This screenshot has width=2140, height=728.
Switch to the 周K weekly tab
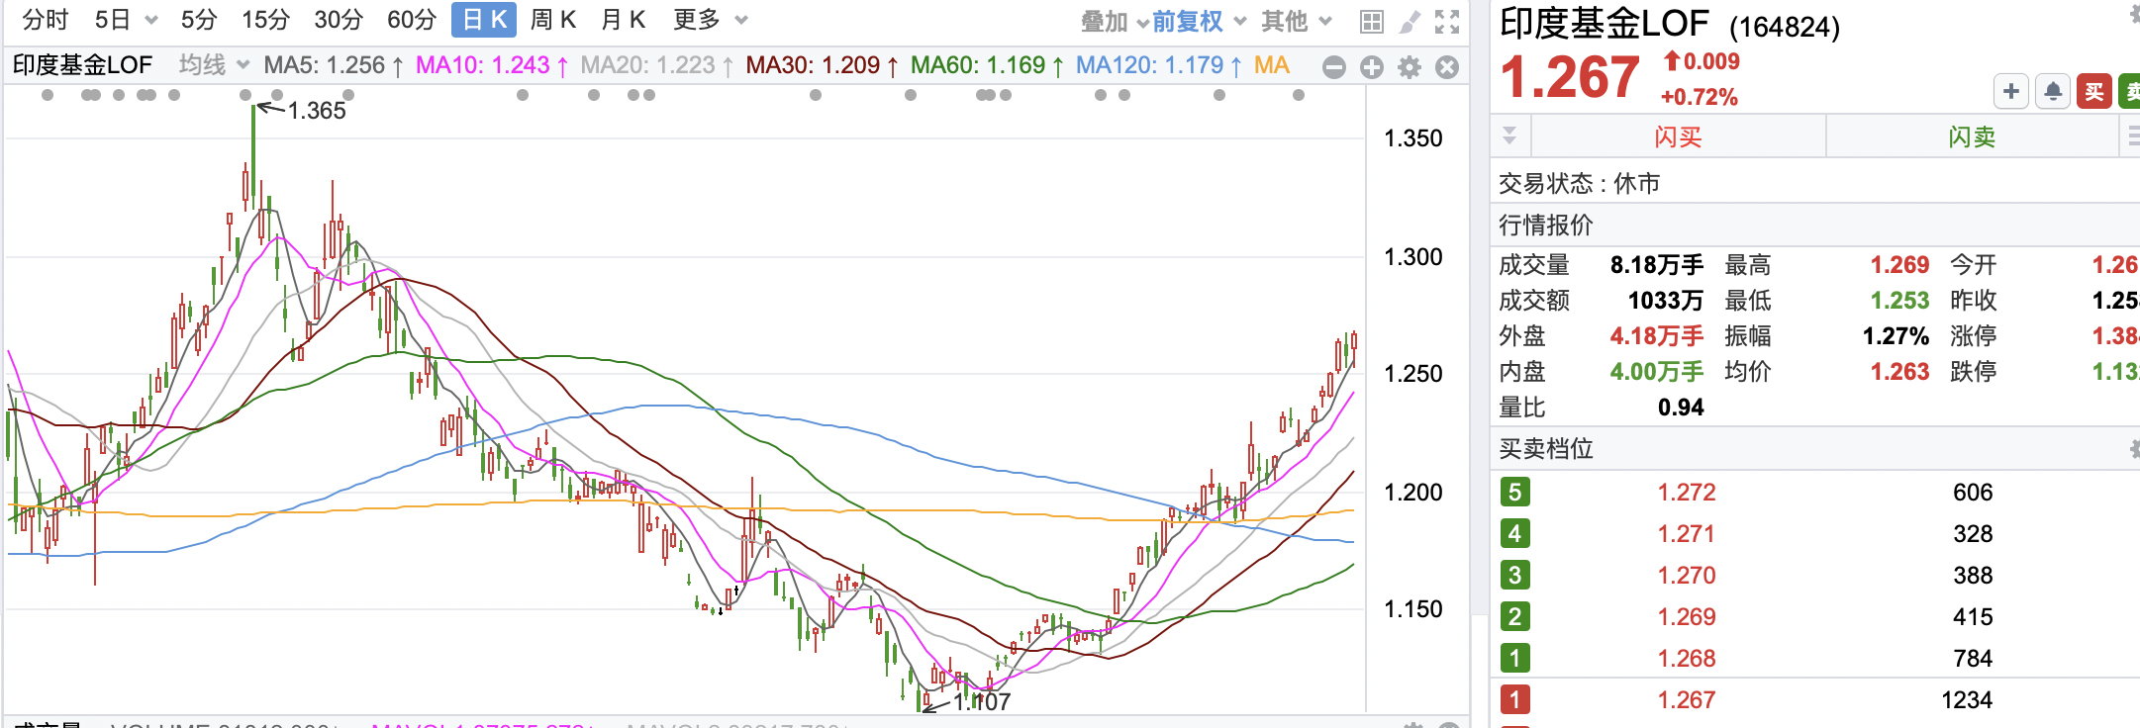553,20
